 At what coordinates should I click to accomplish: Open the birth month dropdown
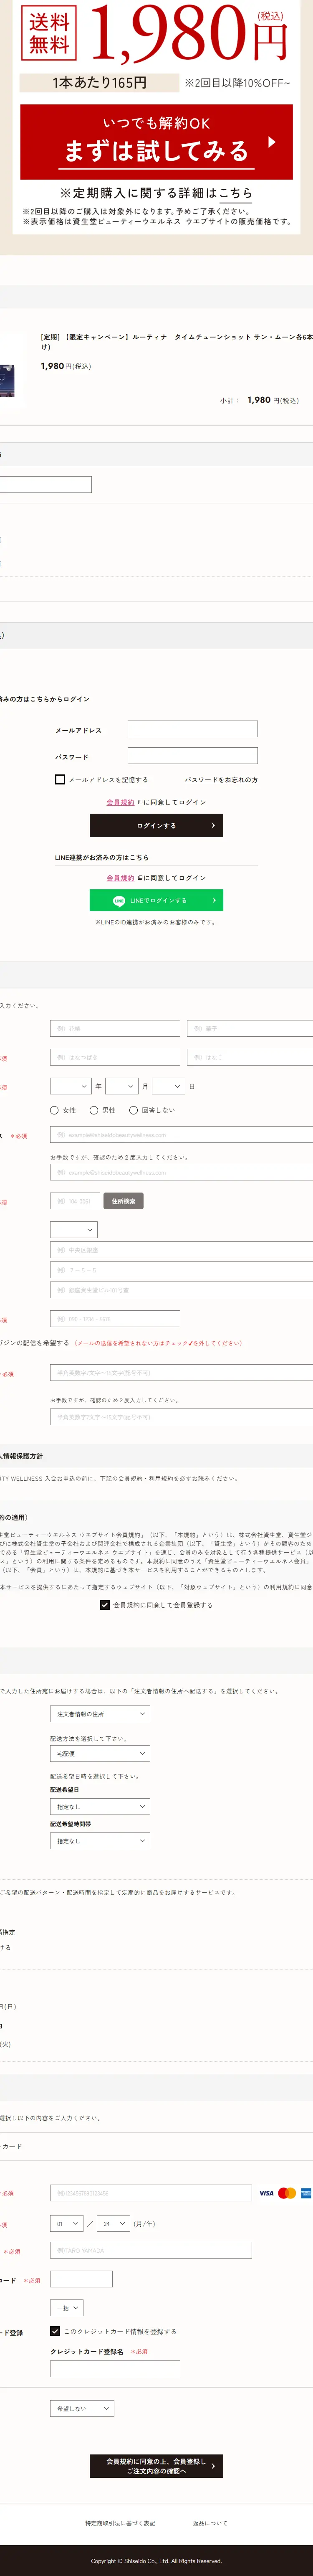pos(121,1086)
